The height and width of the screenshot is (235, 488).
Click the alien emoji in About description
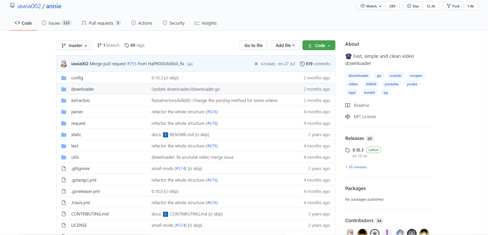point(348,56)
